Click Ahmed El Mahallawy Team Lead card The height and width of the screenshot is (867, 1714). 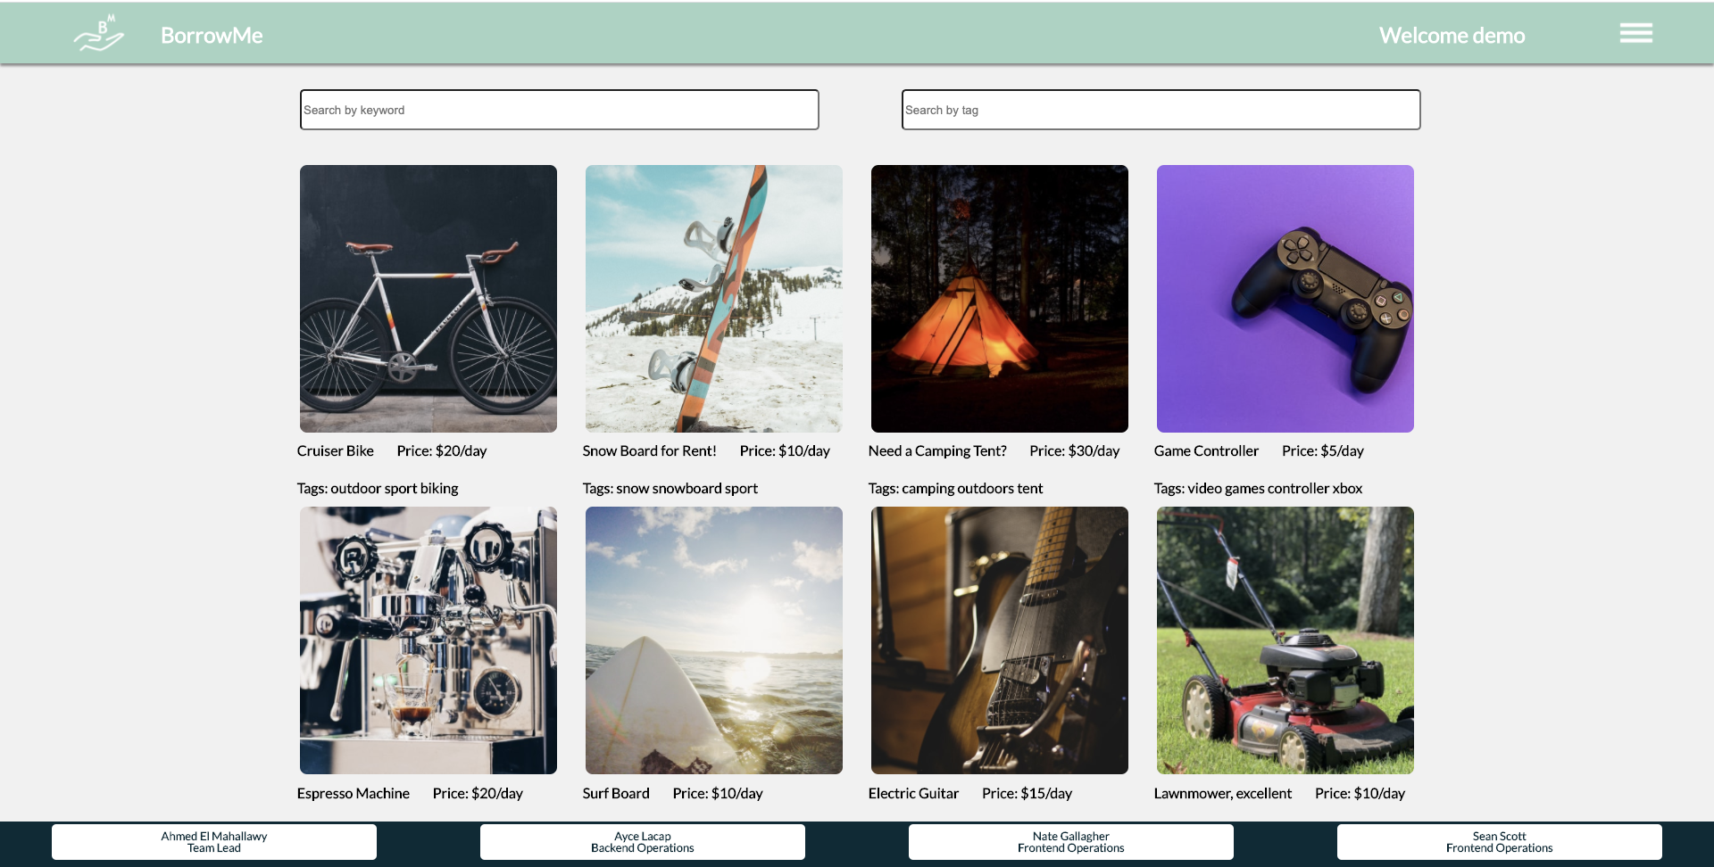214,842
